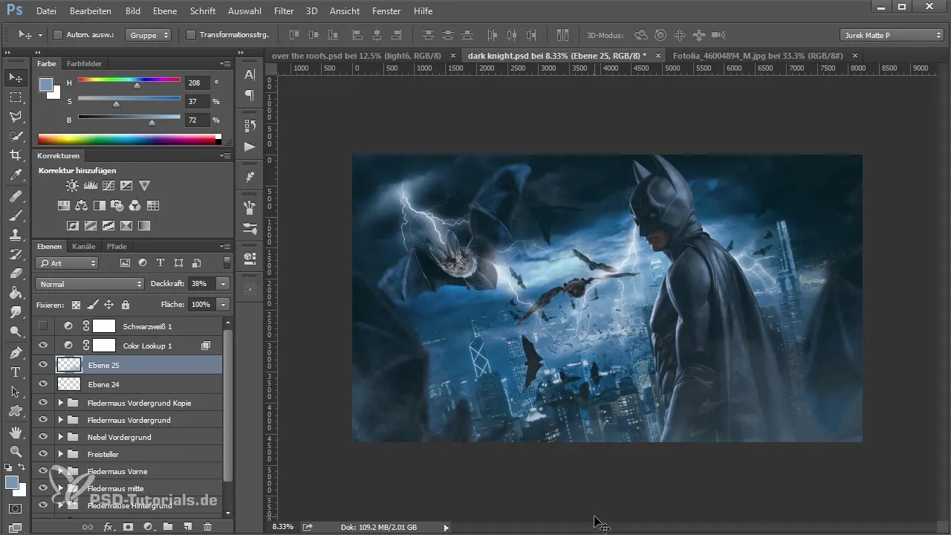Close the dark knight.psd document tab
This screenshot has width=951, height=535.
pyautogui.click(x=658, y=56)
